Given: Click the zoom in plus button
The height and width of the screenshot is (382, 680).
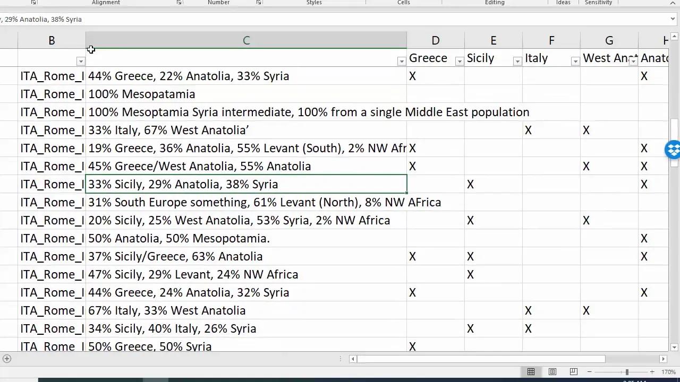Looking at the screenshot, I should tap(652, 371).
